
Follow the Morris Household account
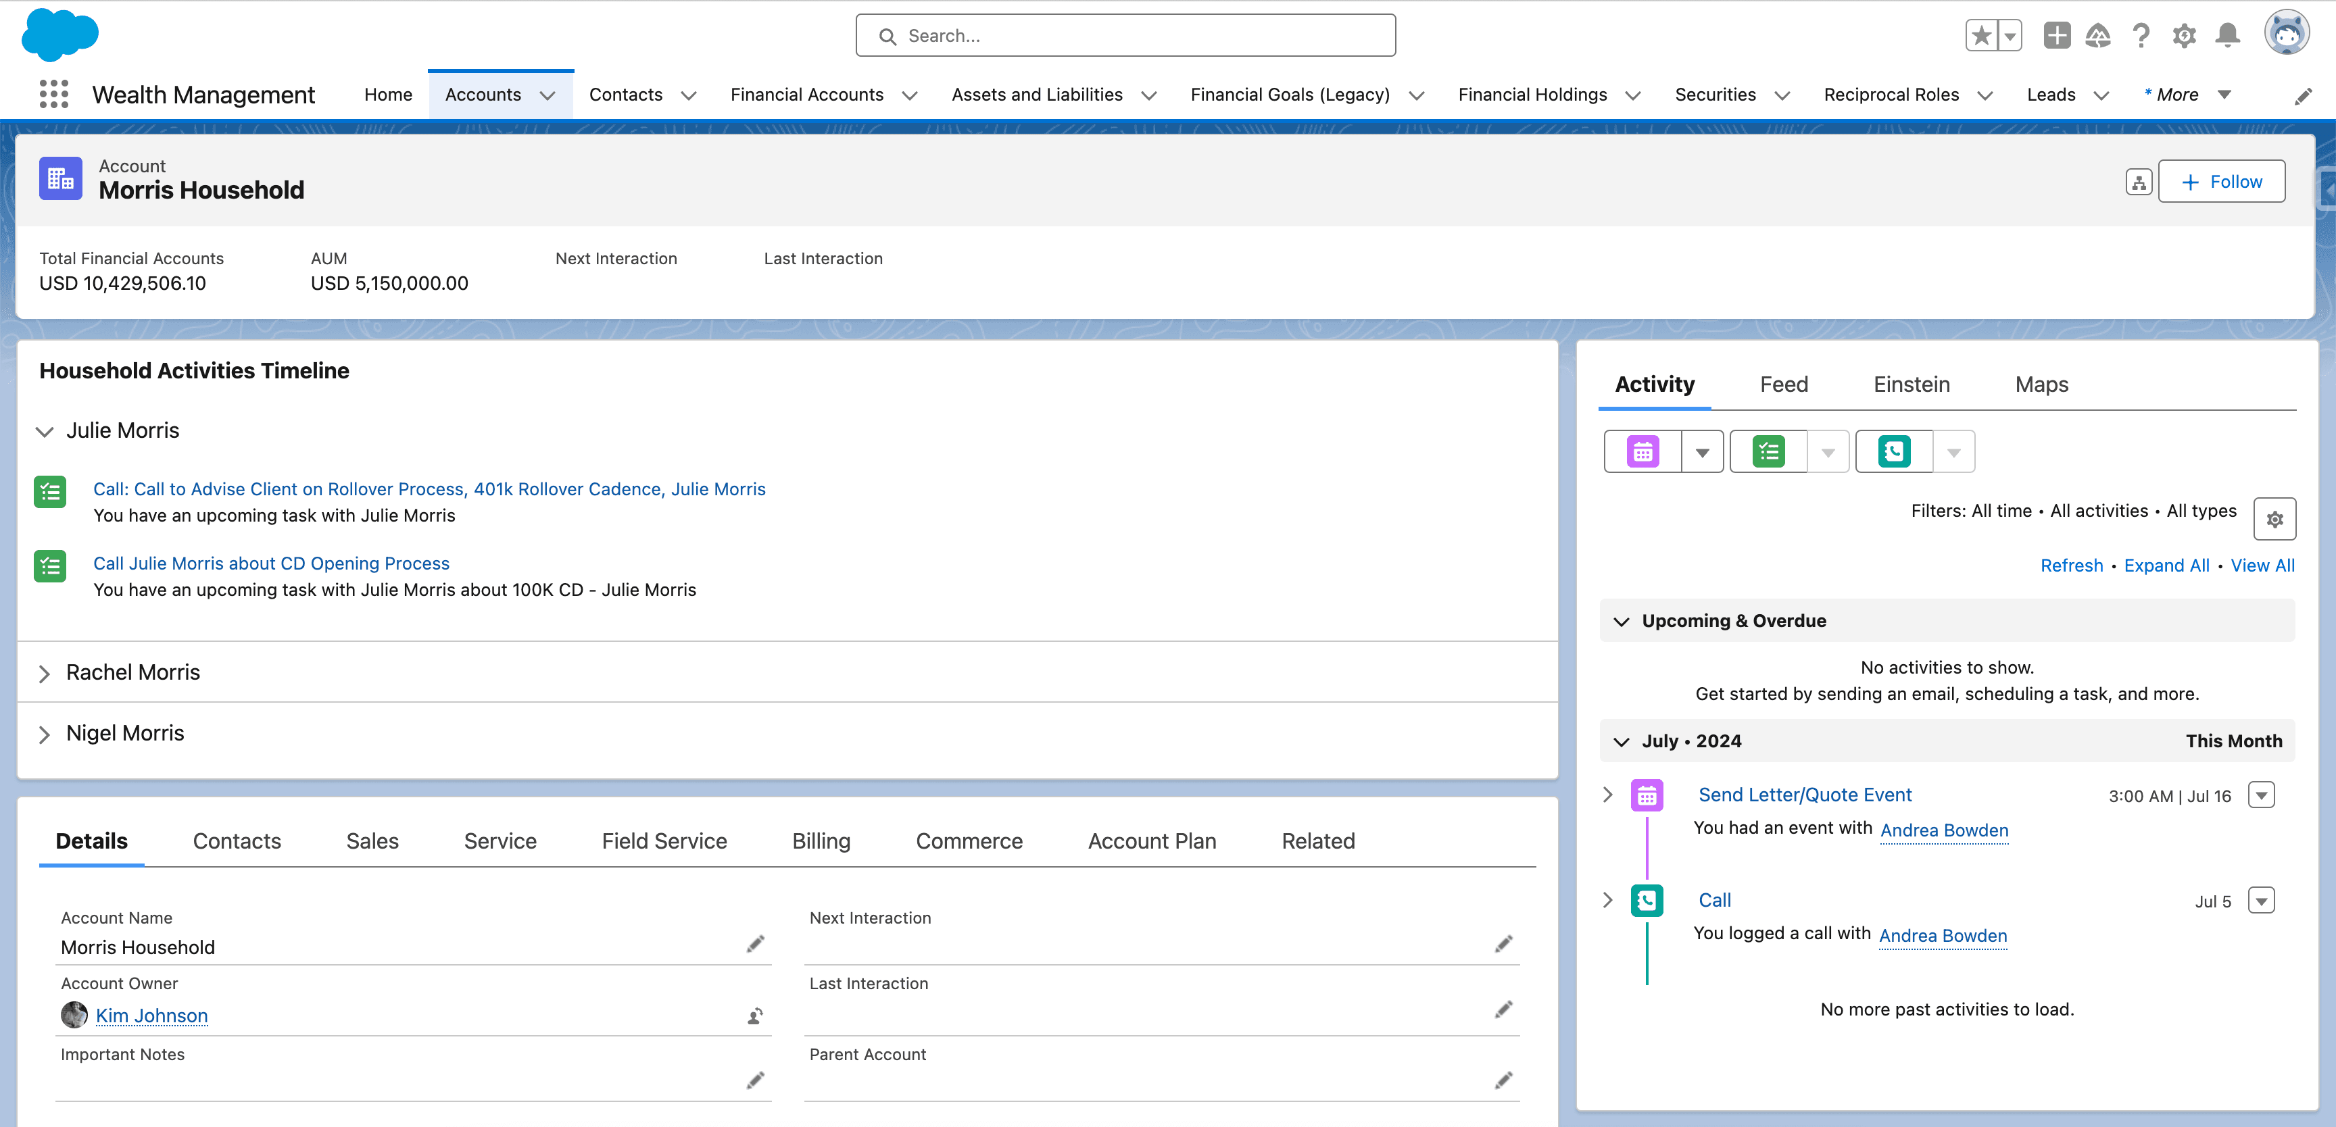[2221, 181]
